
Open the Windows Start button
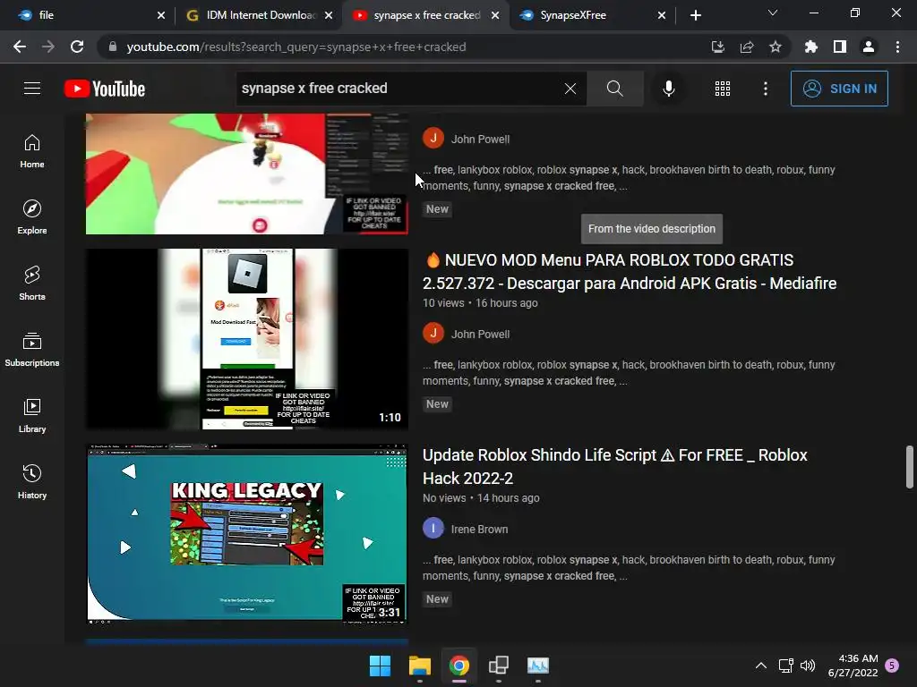[380, 666]
